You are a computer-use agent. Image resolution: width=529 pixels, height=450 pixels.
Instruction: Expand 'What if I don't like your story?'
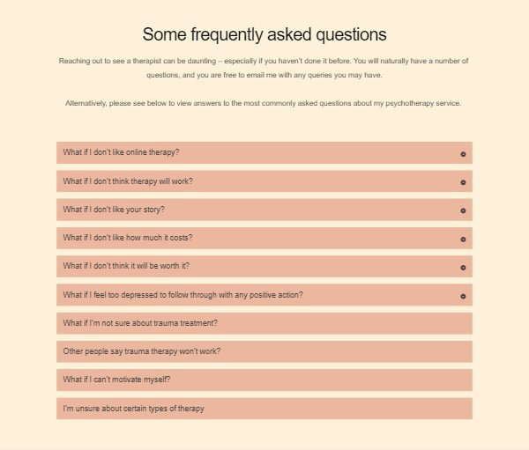[264, 210]
